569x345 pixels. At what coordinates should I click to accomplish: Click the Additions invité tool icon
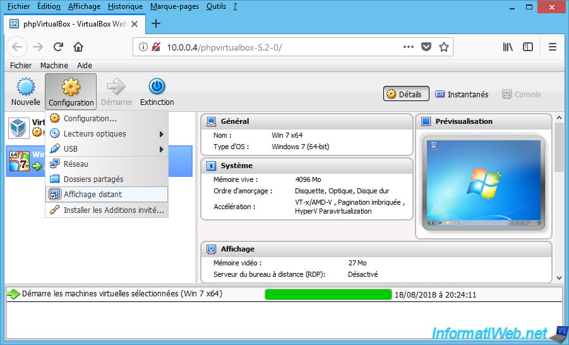(55, 210)
